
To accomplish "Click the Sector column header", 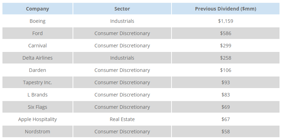I will pyautogui.click(x=122, y=9).
